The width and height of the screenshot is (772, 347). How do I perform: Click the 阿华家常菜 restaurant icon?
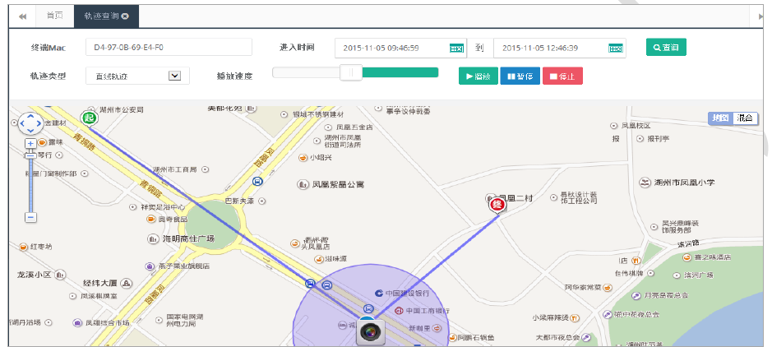(608, 287)
